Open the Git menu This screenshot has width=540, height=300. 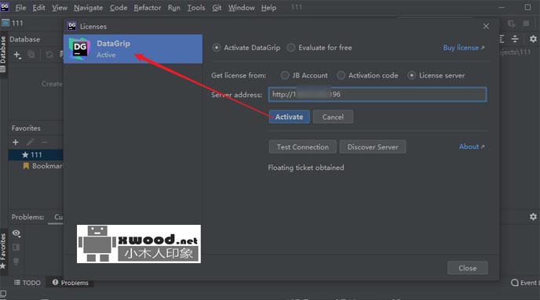coord(217,8)
